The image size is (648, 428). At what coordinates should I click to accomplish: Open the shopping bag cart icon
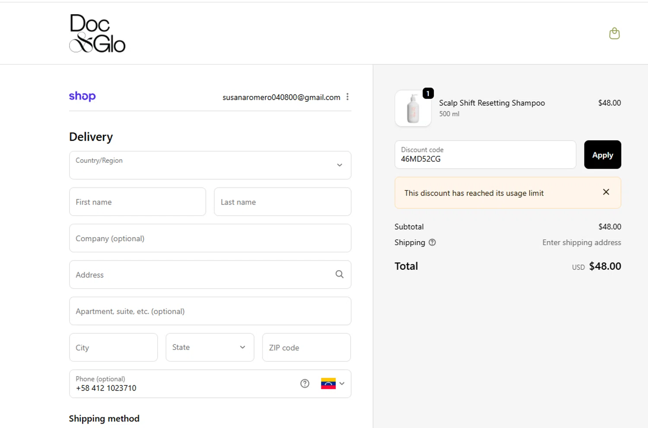click(x=614, y=33)
